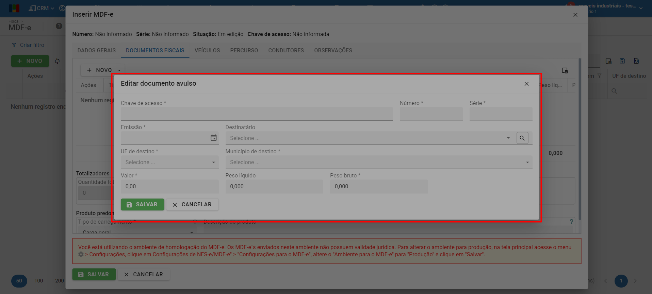Refresh the MDF-e list on background page
This screenshot has width=652, height=294.
pyautogui.click(x=57, y=61)
